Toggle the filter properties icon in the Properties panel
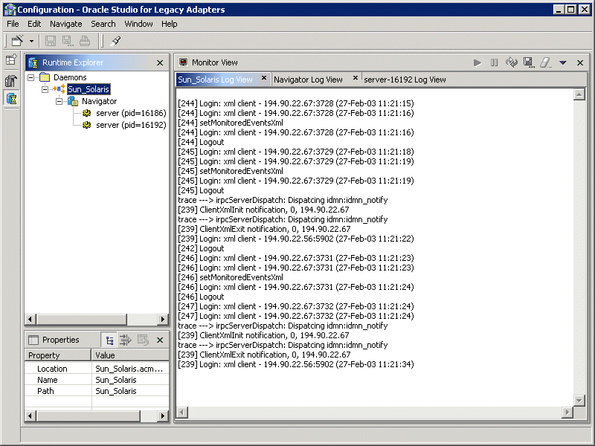The height and width of the screenshot is (446, 595). [x=126, y=340]
